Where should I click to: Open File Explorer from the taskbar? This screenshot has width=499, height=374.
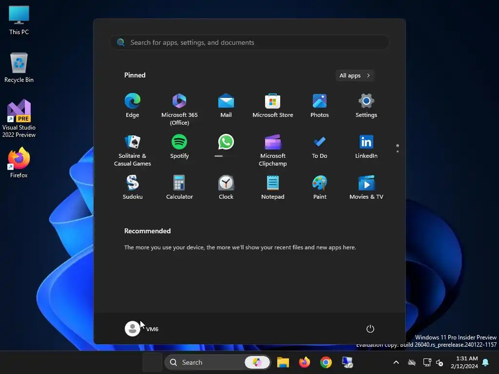[x=283, y=362]
